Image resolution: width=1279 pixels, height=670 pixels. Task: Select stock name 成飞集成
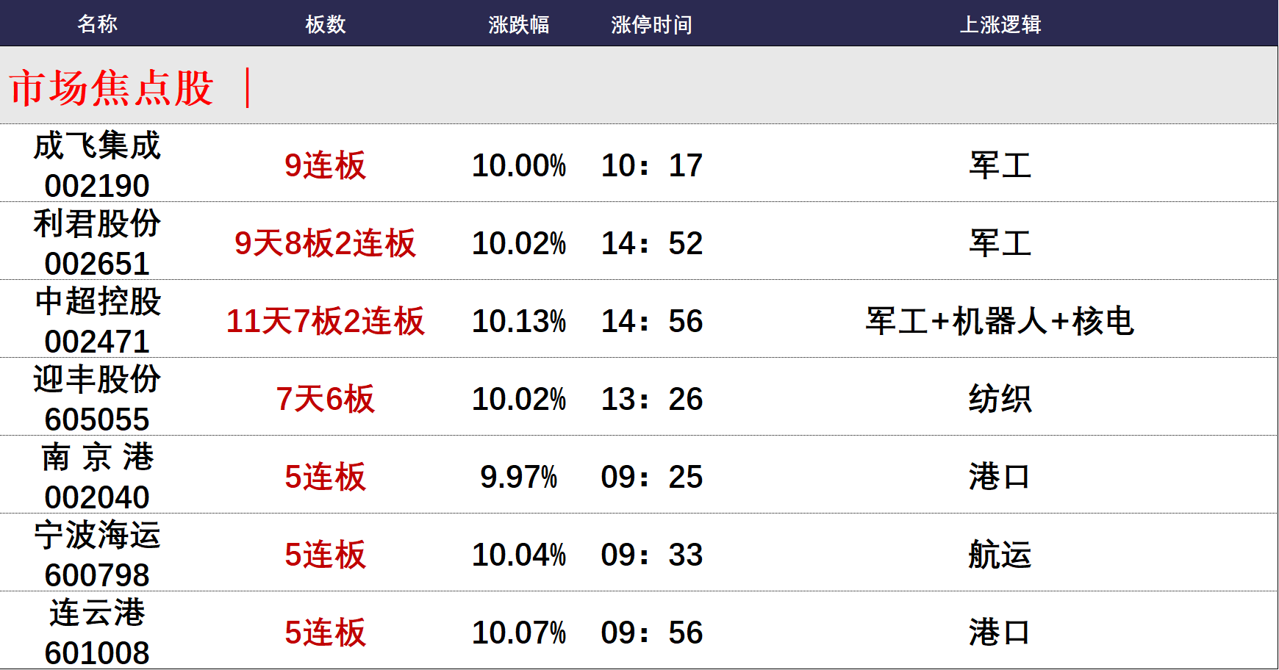tap(97, 145)
